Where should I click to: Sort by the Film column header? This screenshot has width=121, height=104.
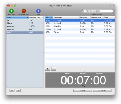click(x=18, y=17)
